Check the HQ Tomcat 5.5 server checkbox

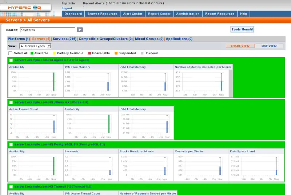(11, 187)
